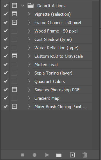The width and height of the screenshot is (101, 160).
Task: Delete the selected action with the trash icon
Action: point(85,155)
